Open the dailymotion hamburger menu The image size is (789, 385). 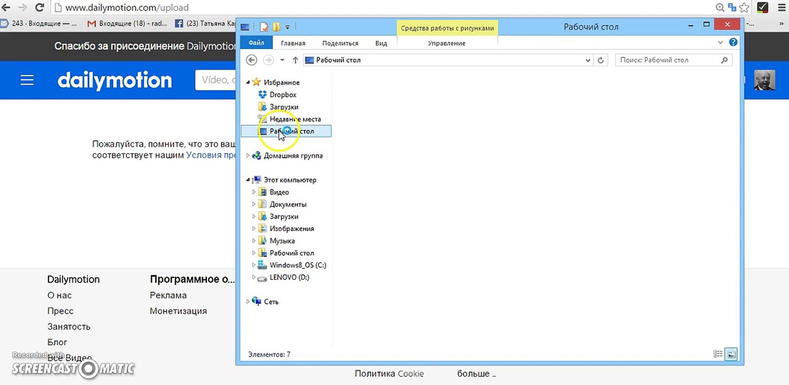tap(27, 80)
